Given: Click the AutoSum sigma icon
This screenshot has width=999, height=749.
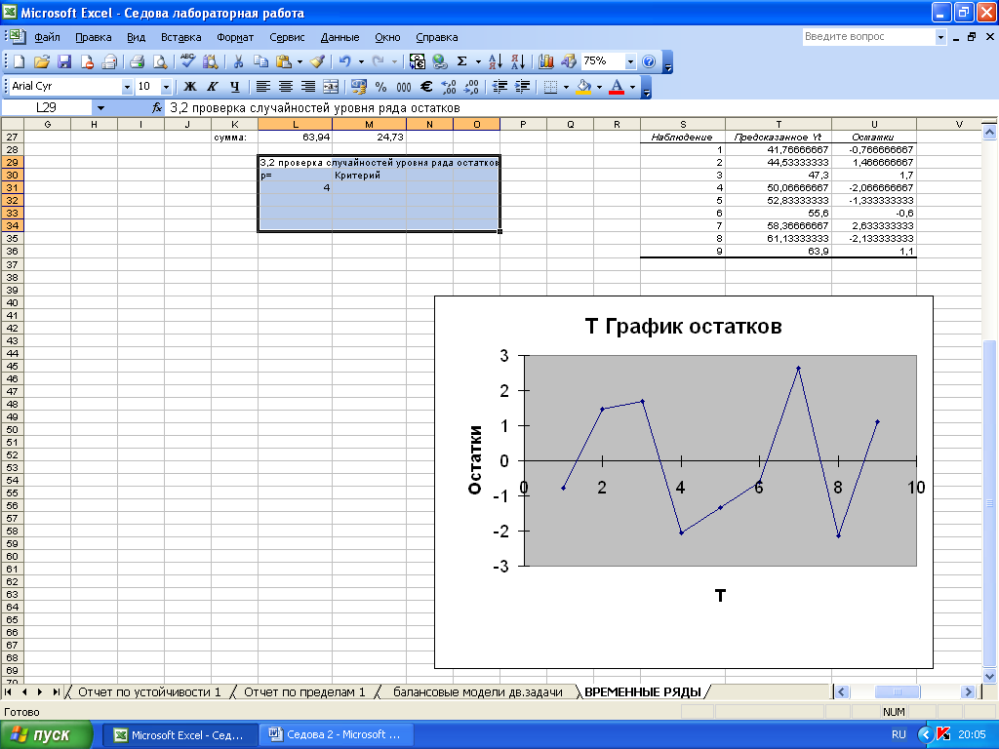Looking at the screenshot, I should tap(462, 61).
